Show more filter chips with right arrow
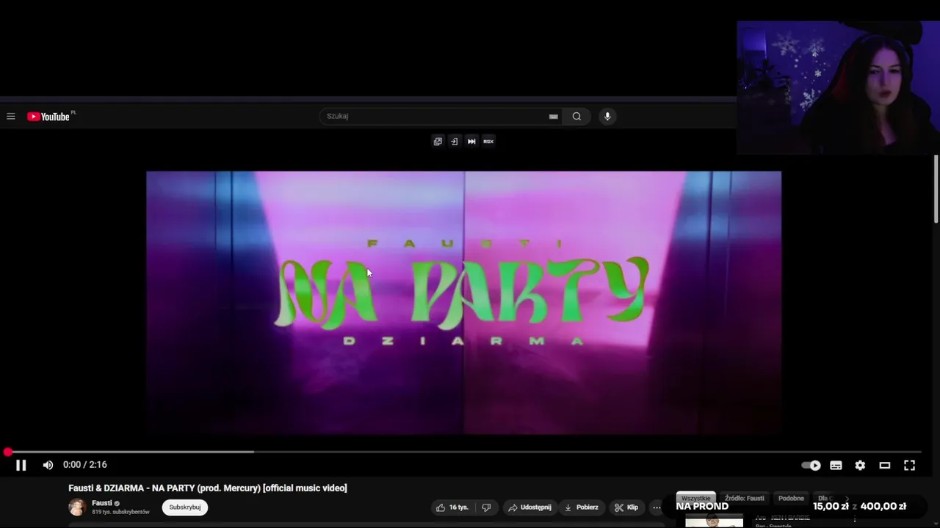The height and width of the screenshot is (528, 940). coord(846,499)
